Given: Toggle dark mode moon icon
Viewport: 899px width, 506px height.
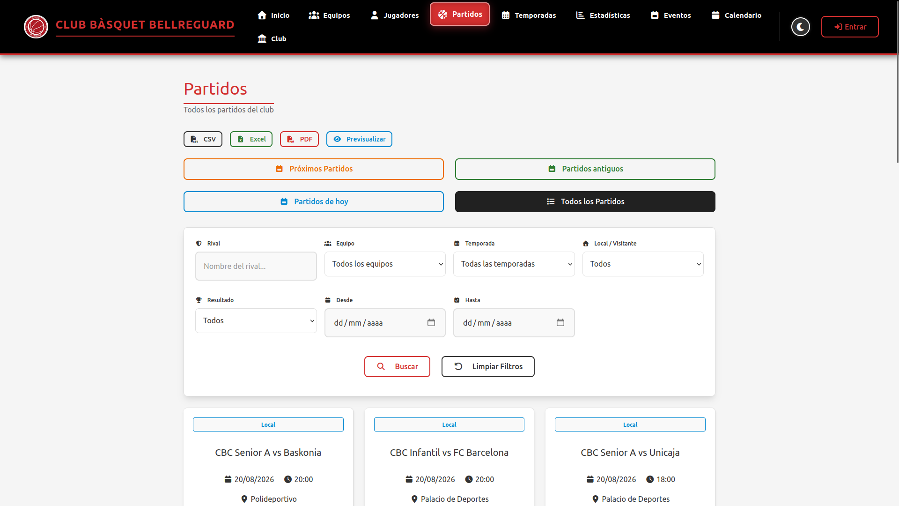Looking at the screenshot, I should [x=800, y=27].
